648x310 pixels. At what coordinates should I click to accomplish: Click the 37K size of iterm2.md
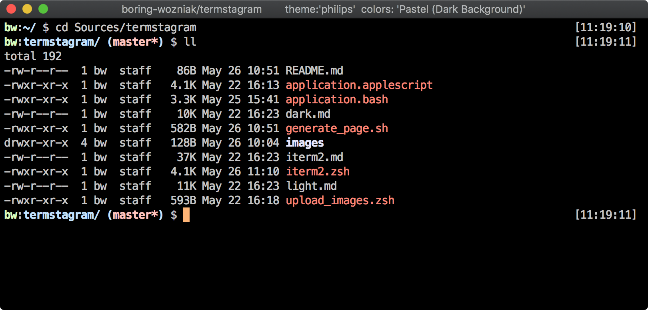pos(186,157)
